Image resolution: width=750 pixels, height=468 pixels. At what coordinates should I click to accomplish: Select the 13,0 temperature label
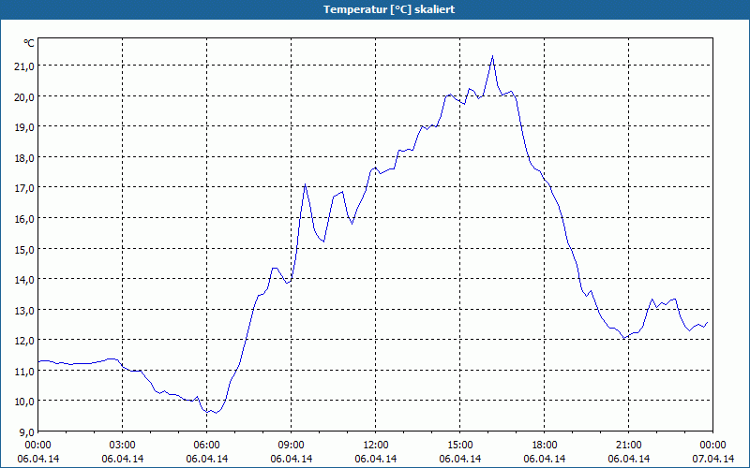click(24, 310)
